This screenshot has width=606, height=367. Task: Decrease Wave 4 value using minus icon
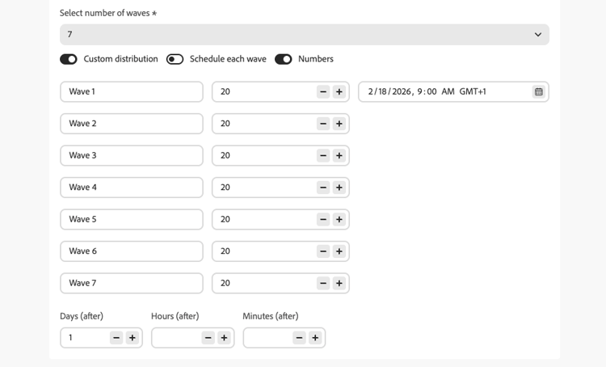(323, 188)
